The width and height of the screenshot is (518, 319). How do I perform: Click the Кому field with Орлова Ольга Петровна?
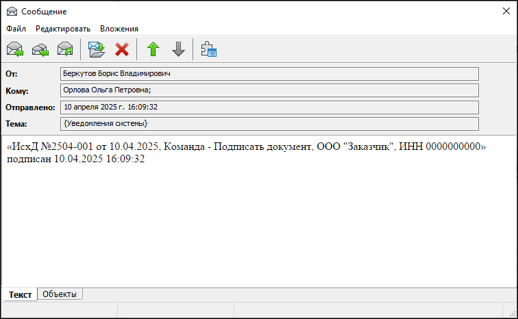tap(269, 90)
